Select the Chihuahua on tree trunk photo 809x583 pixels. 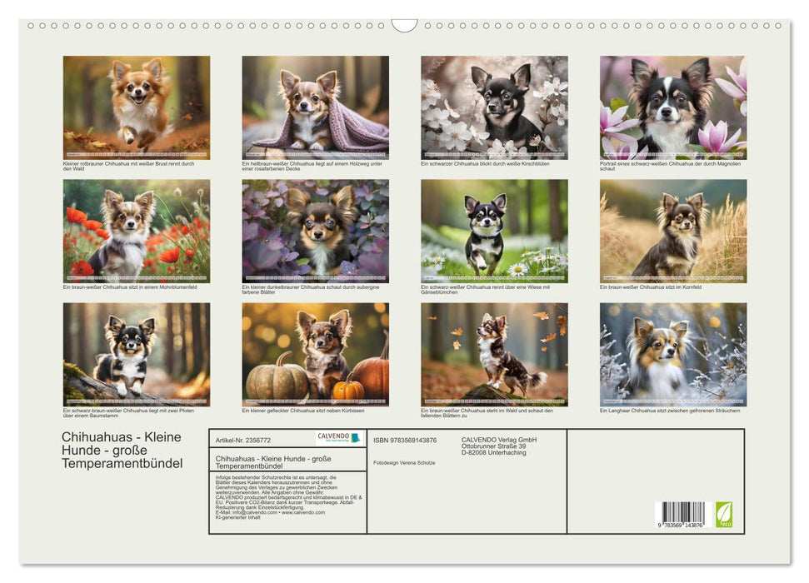click(x=137, y=355)
